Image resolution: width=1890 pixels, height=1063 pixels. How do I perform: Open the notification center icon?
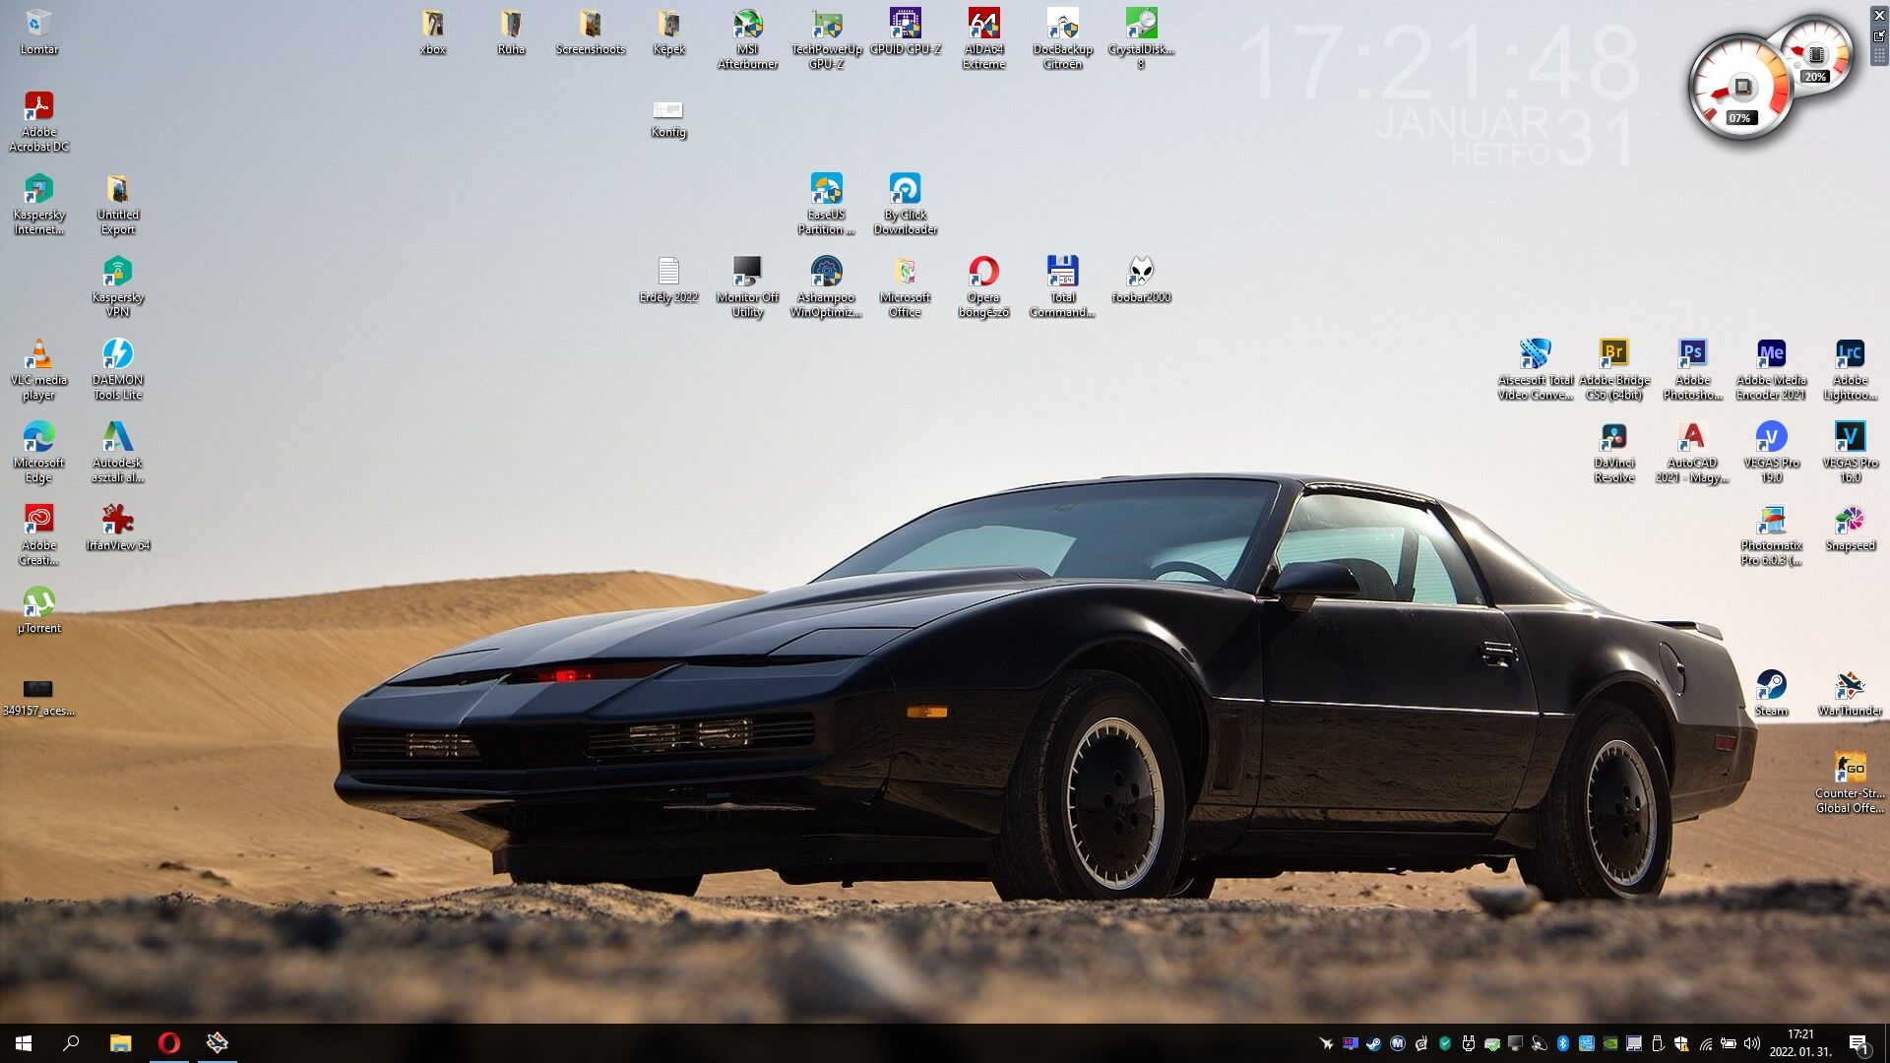tap(1858, 1043)
